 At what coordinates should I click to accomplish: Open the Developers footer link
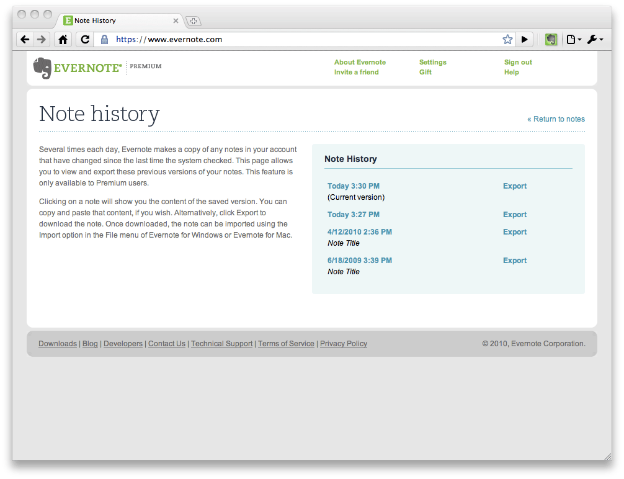pos(123,344)
